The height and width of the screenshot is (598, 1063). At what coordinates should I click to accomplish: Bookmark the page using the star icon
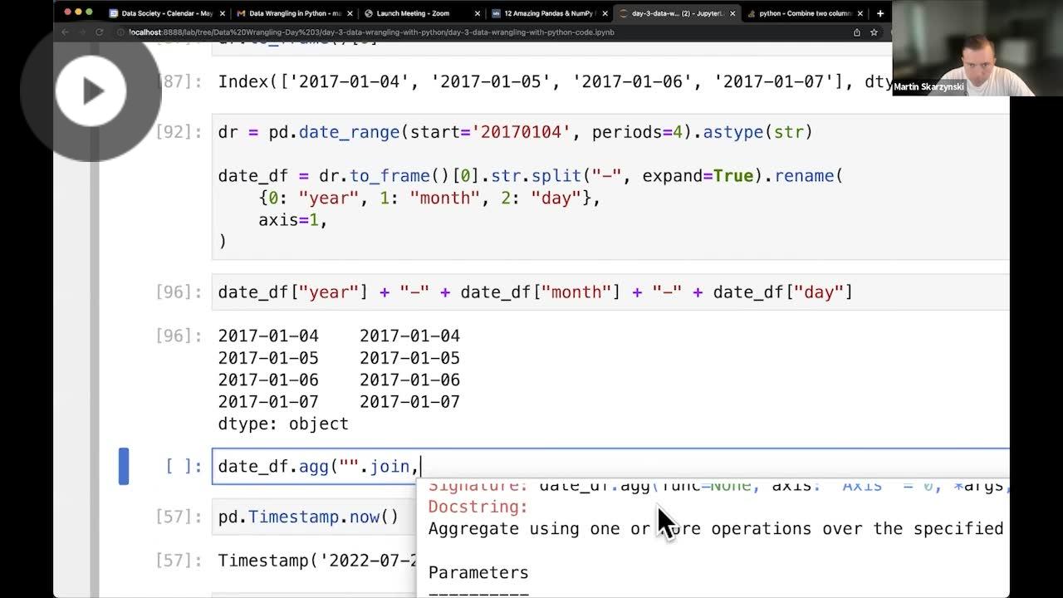(x=872, y=32)
